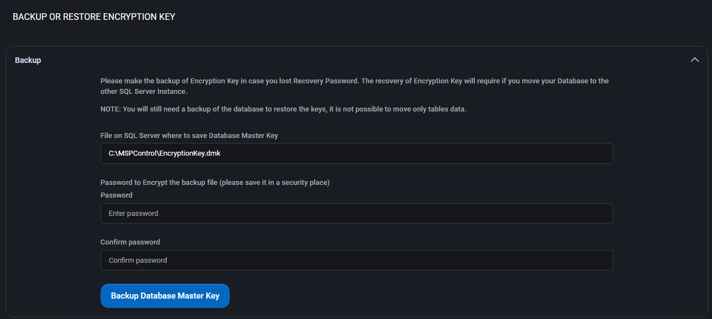The width and height of the screenshot is (712, 319).
Task: Click the Backup panel title
Action: pyautogui.click(x=28, y=60)
